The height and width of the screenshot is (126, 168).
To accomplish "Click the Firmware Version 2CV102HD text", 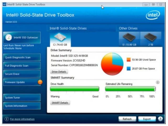I will [x=68, y=60].
